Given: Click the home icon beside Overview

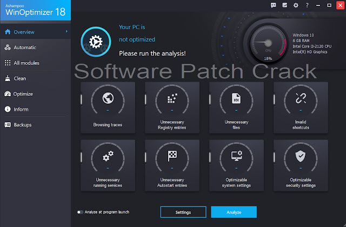Looking at the screenshot, I should tap(8, 32).
